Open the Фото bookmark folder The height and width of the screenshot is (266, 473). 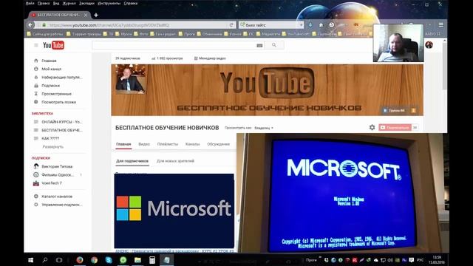point(141,34)
